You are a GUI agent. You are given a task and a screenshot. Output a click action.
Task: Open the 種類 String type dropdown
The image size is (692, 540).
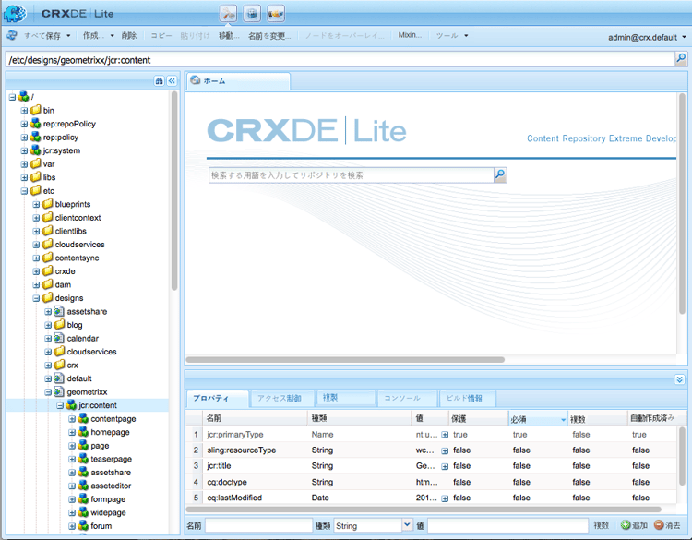pos(407,525)
